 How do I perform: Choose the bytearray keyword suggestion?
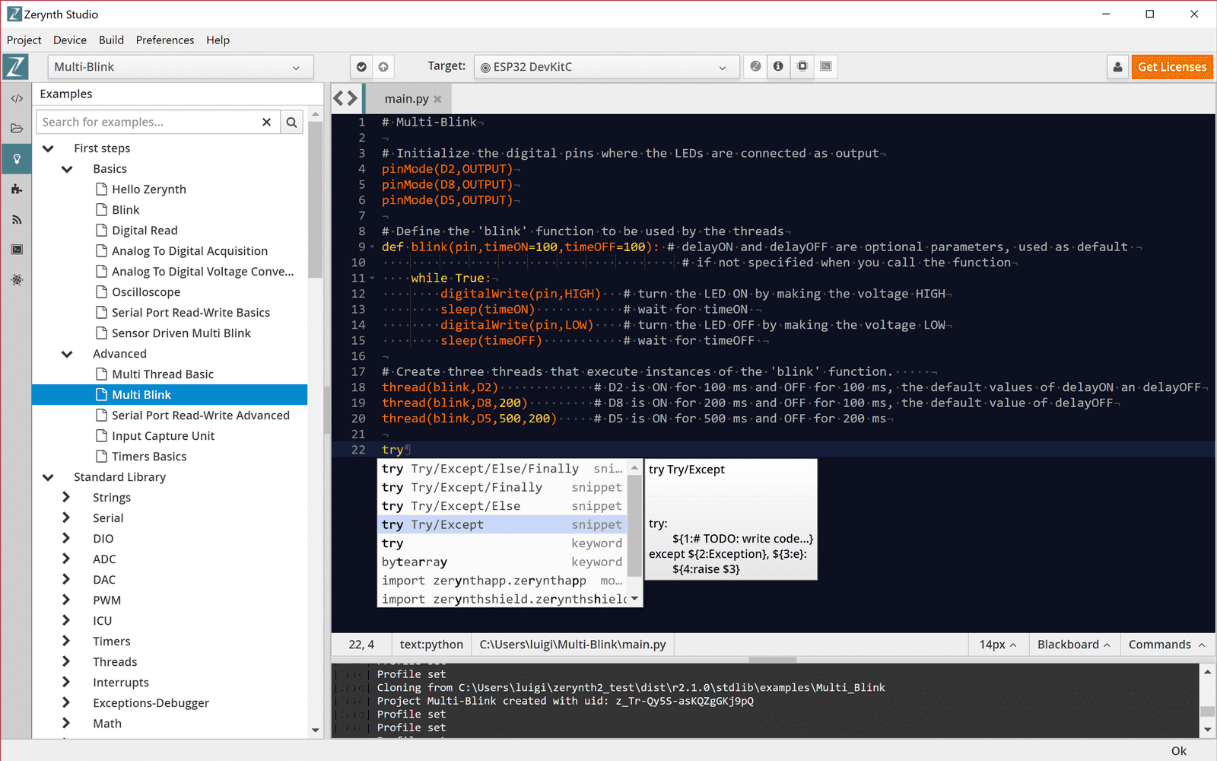pyautogui.click(x=502, y=562)
